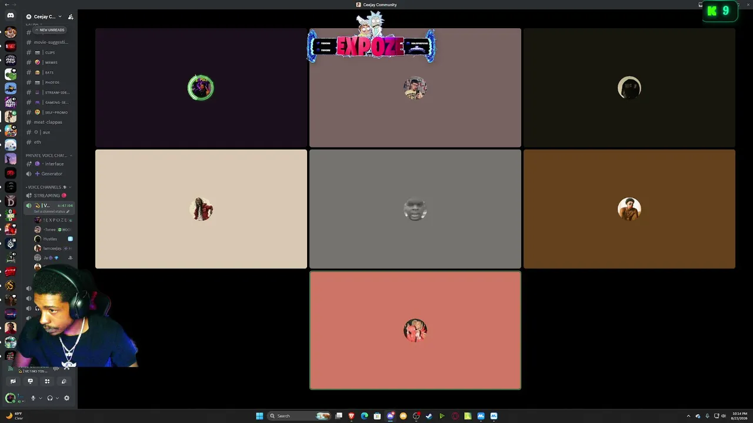753x423 pixels.
Task: Jump to New Unreads pill
Action: (x=50, y=30)
